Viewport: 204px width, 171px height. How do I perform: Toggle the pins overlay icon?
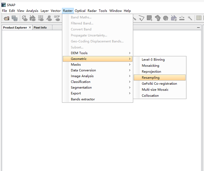(49, 18)
